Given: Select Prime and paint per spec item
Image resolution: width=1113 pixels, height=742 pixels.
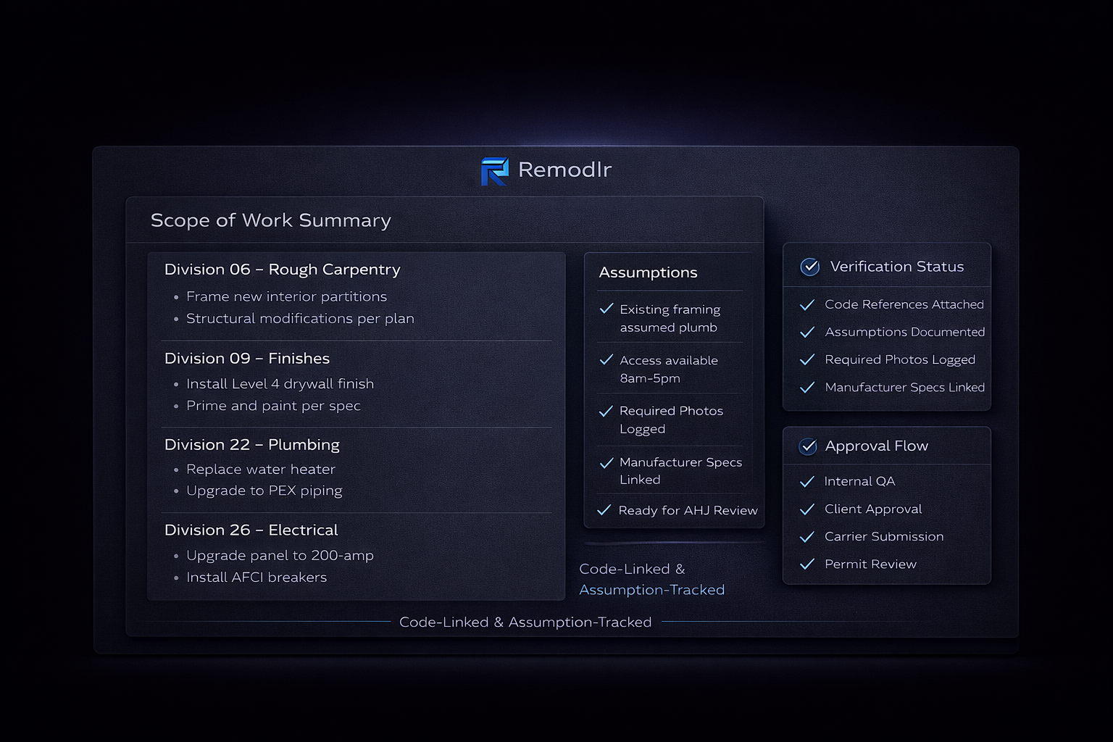Looking at the screenshot, I should coord(273,406).
